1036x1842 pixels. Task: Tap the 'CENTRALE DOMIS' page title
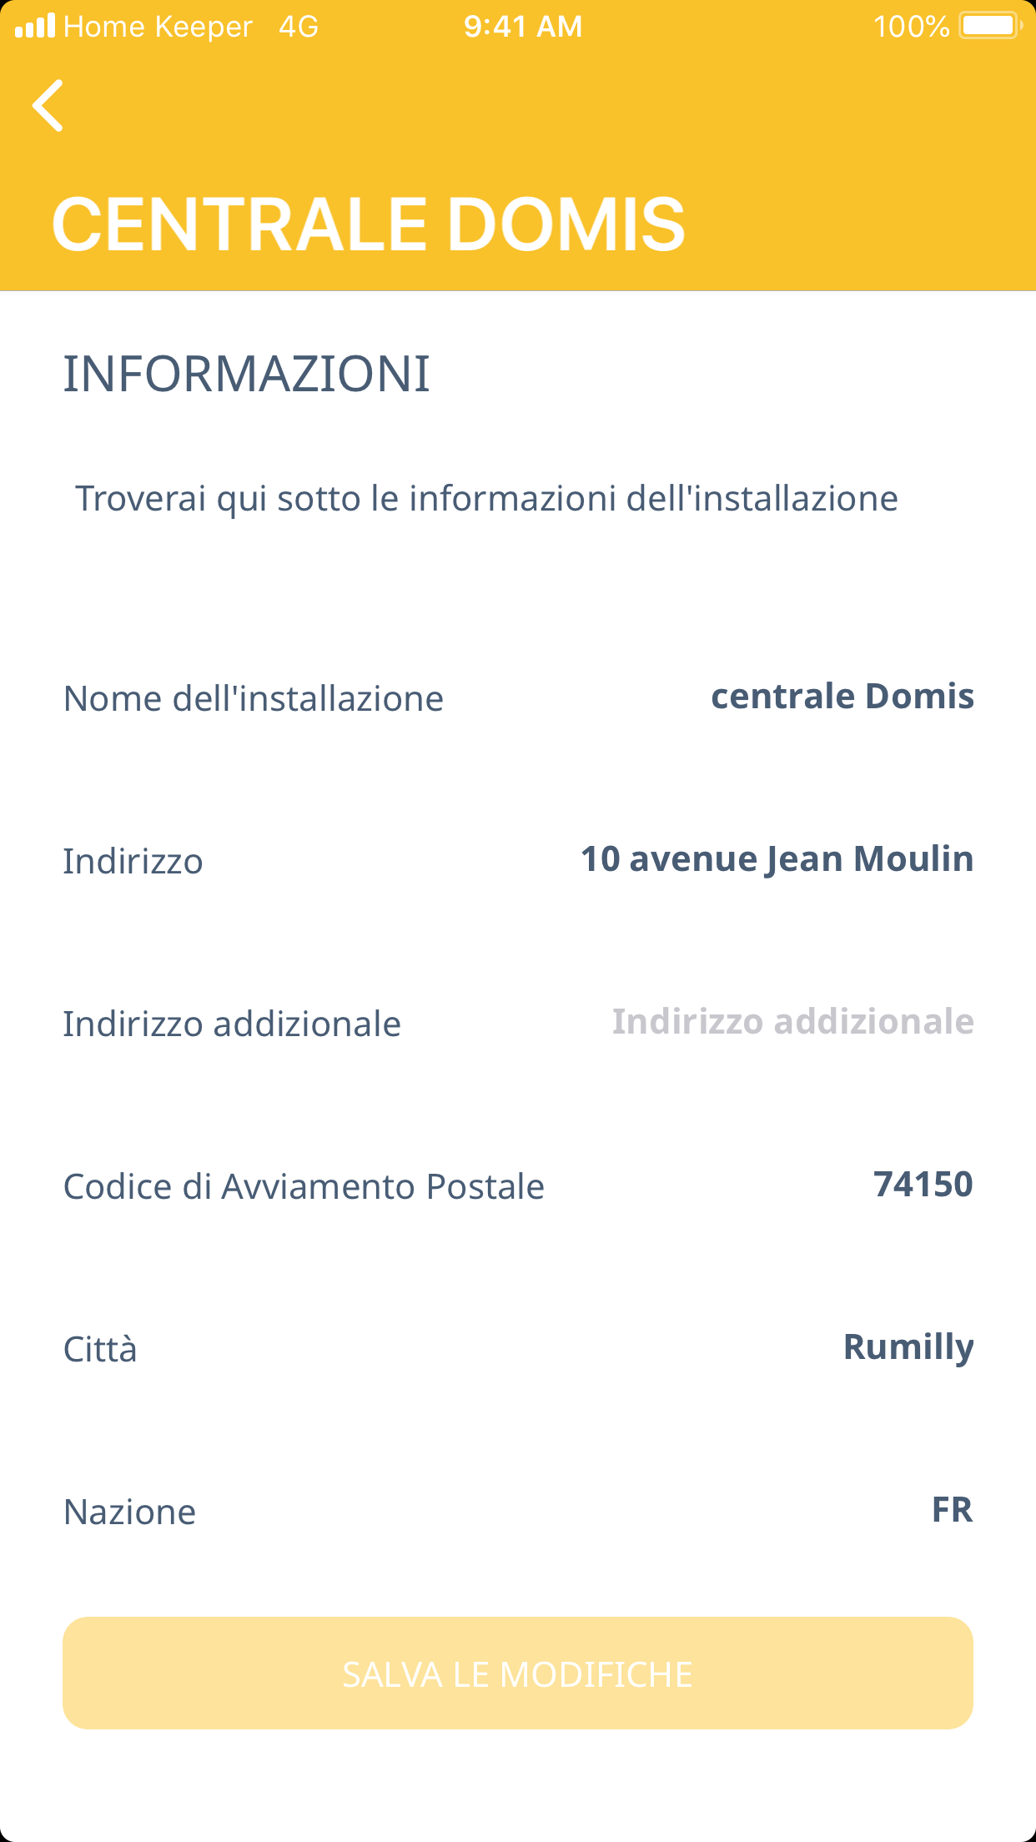tap(368, 224)
